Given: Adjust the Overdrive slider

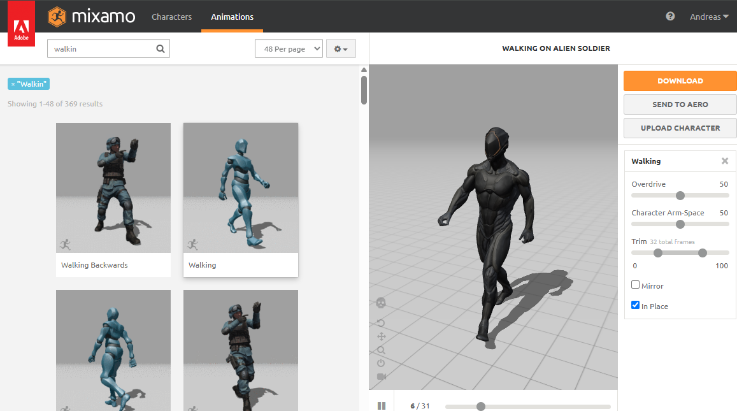Looking at the screenshot, I should [680, 196].
